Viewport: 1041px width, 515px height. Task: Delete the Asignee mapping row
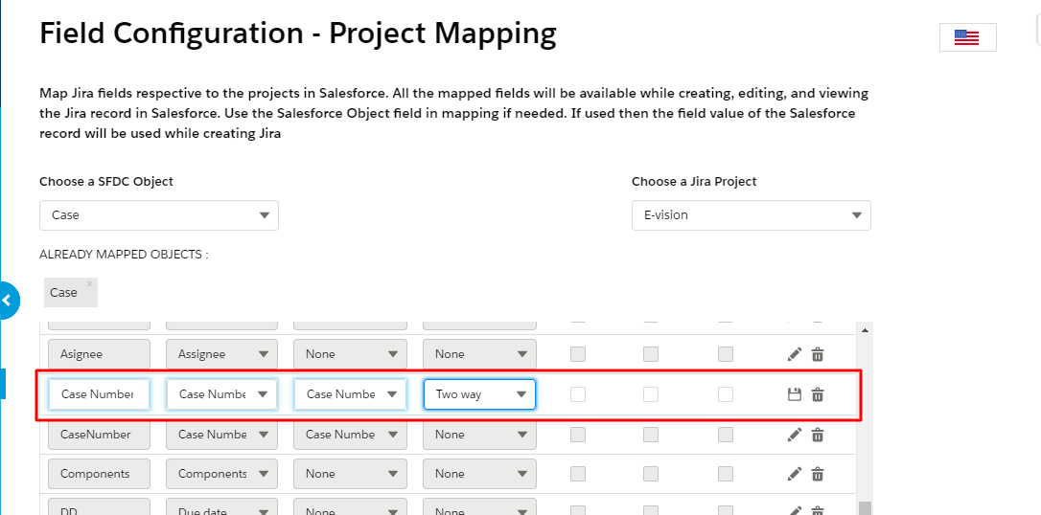818,354
